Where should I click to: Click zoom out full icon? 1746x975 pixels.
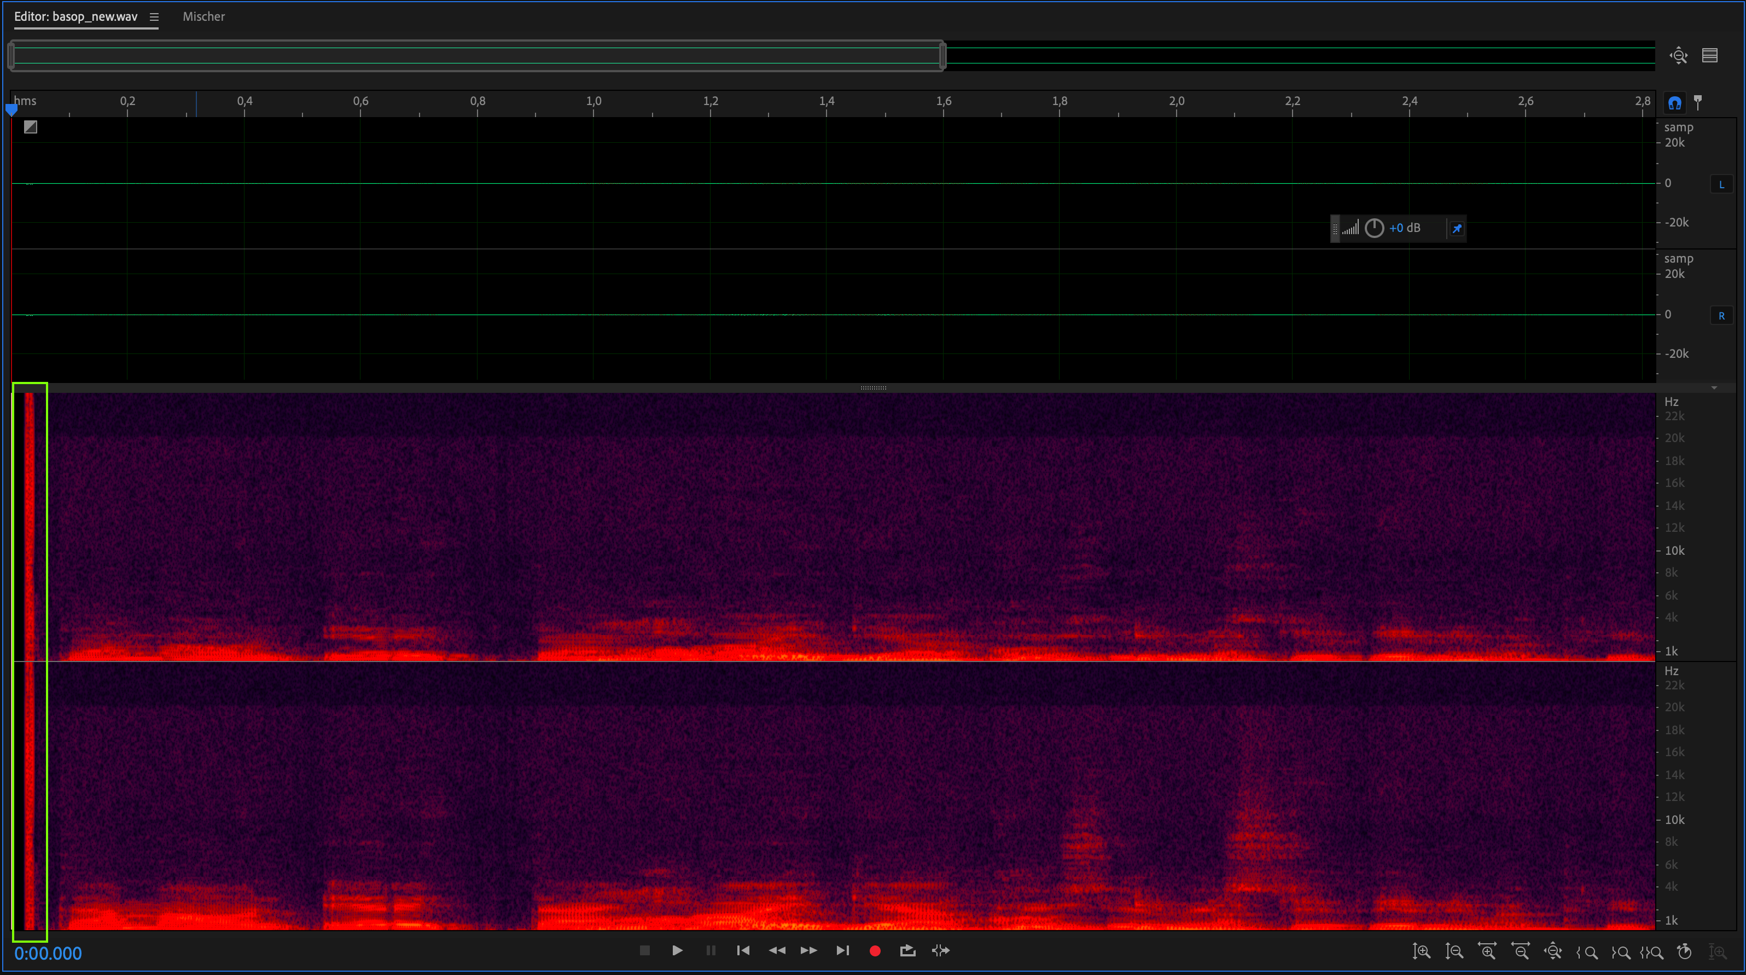pyautogui.click(x=1553, y=951)
